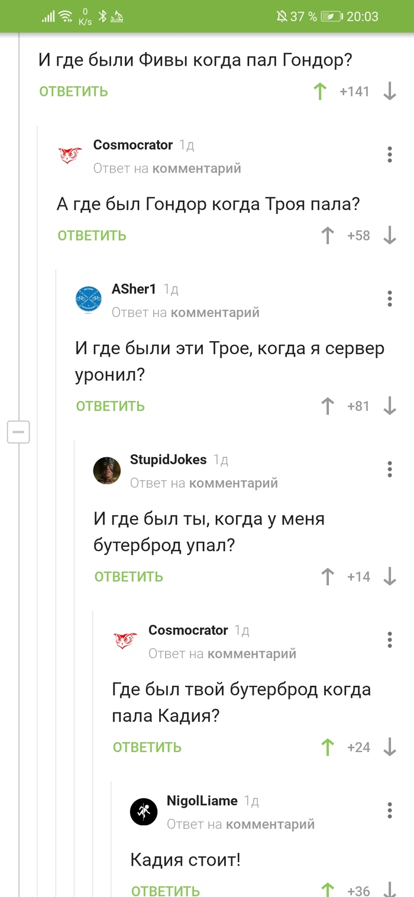This screenshot has width=414, height=897.
Task: Open three-dot menu on NigolLiame's comment
Action: pyautogui.click(x=389, y=811)
